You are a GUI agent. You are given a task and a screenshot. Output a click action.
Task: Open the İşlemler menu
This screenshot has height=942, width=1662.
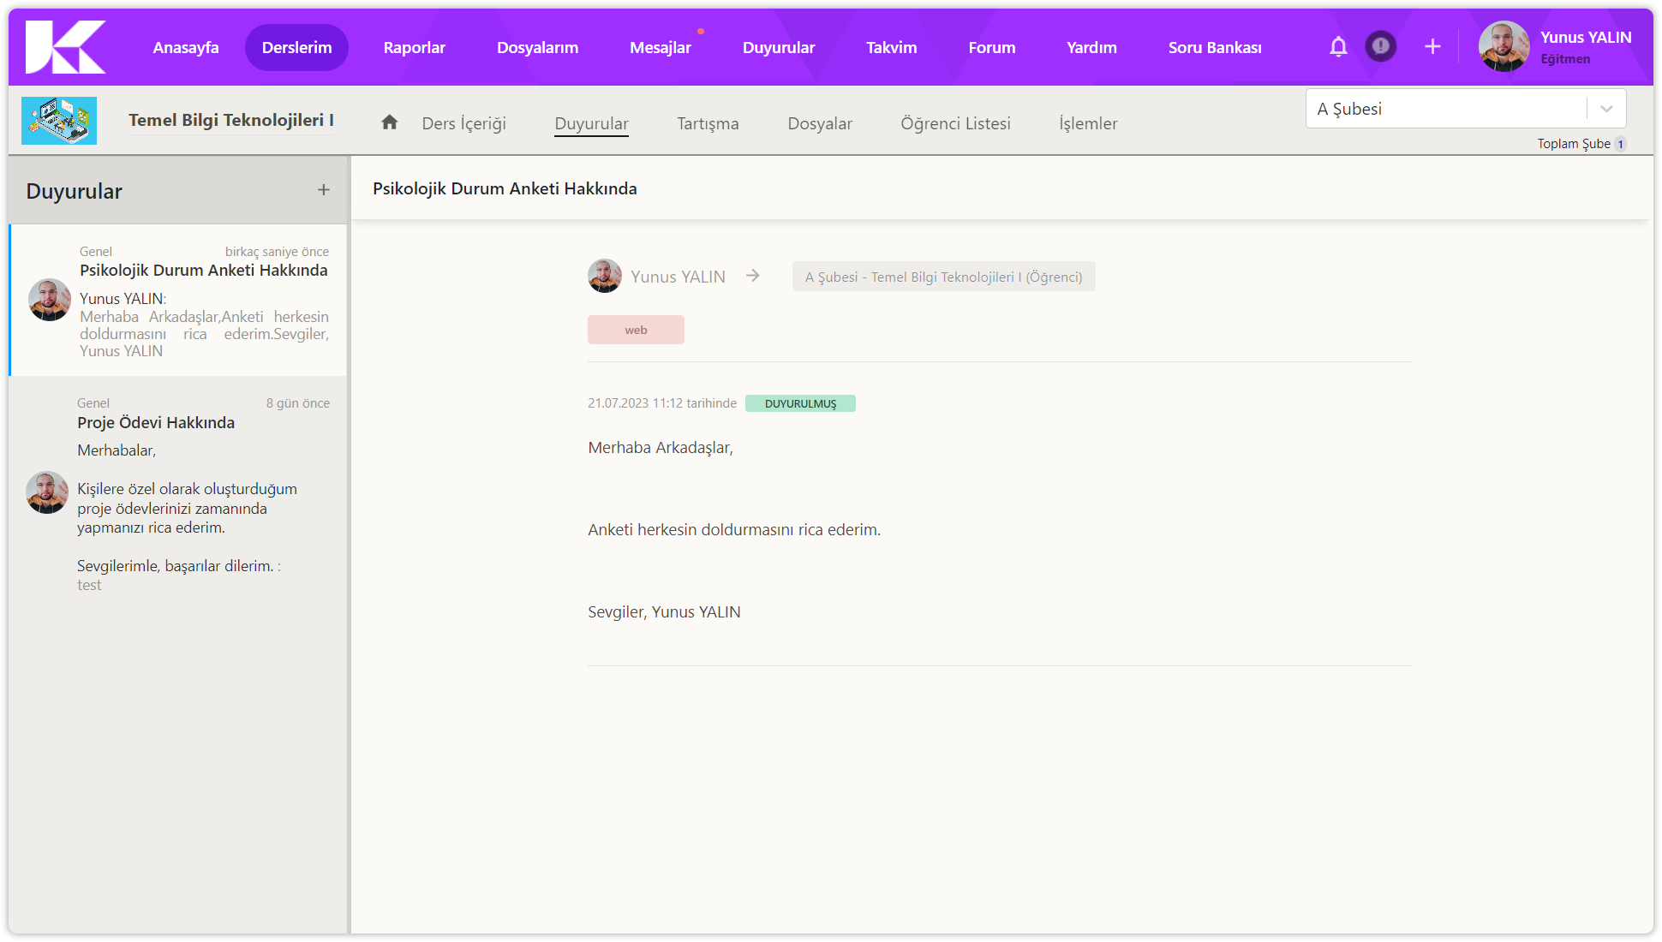coord(1088,123)
